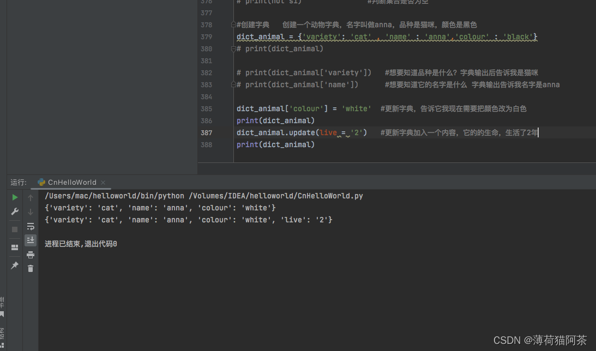The height and width of the screenshot is (351, 596).
Task: Open run configuration settings with the wrench icon
Action: [x=14, y=211]
